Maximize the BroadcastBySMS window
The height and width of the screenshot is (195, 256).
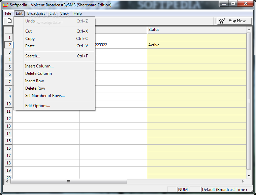233,4
